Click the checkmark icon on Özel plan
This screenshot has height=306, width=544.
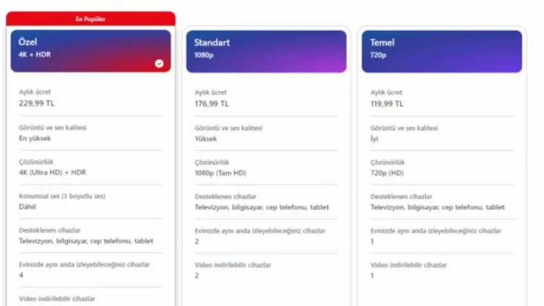click(x=159, y=63)
